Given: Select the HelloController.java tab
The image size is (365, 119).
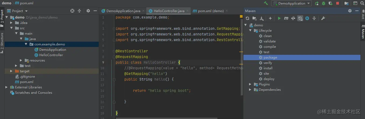Looking at the screenshot, I should pyautogui.click(x=169, y=11).
